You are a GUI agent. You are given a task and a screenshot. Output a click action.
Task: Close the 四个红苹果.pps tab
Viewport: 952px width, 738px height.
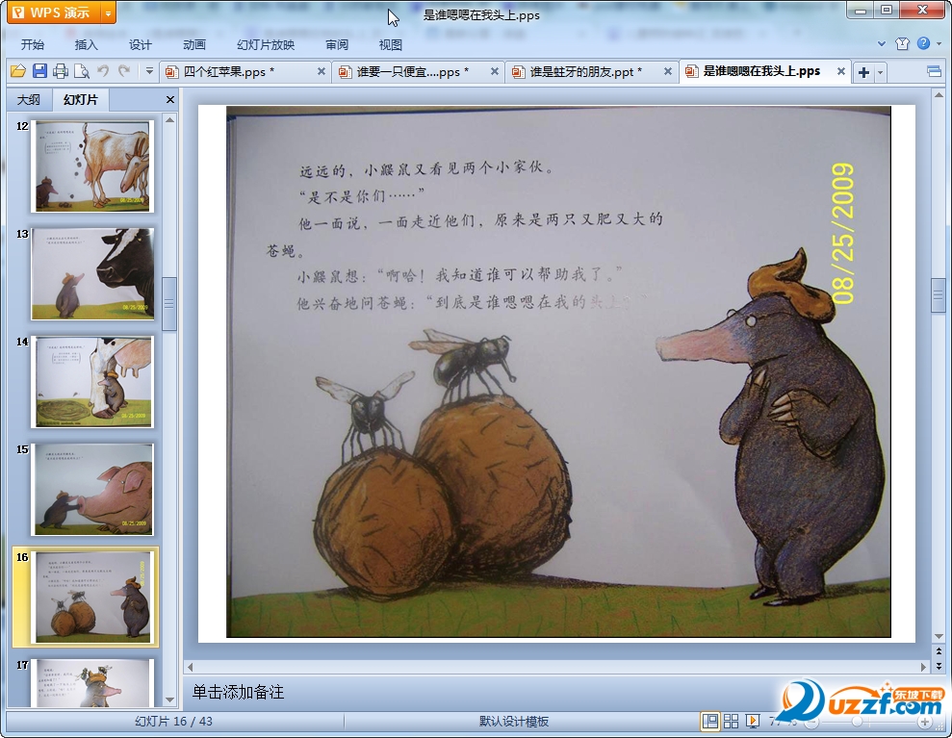point(322,71)
